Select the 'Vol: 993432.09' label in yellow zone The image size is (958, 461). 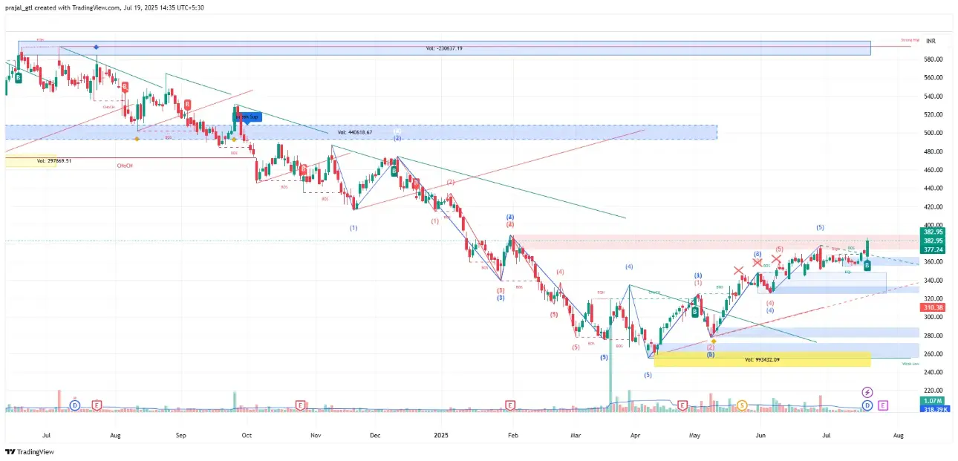[x=761, y=359]
